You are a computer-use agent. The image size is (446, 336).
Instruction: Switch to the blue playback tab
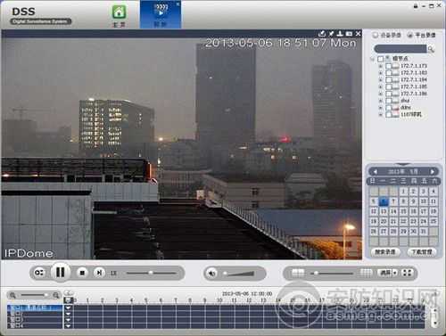click(x=161, y=14)
